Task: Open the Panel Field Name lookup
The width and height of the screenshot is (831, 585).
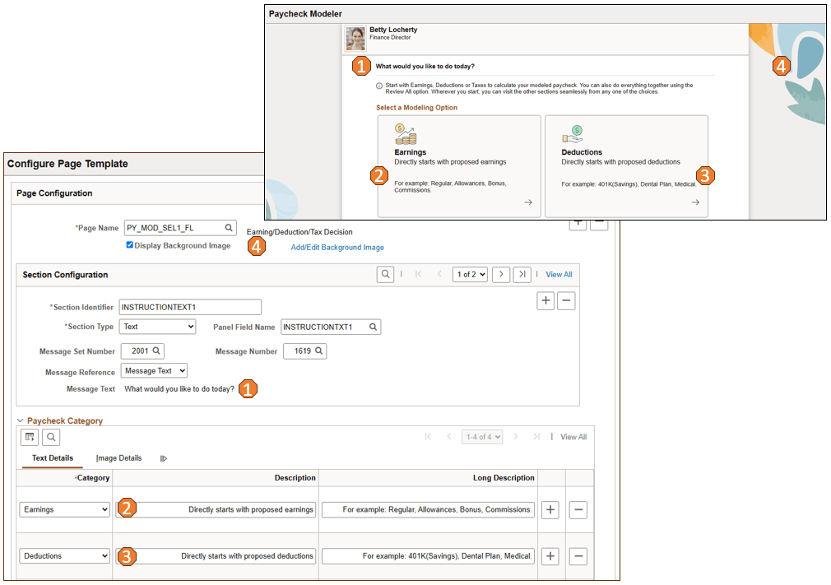Action: 372,327
